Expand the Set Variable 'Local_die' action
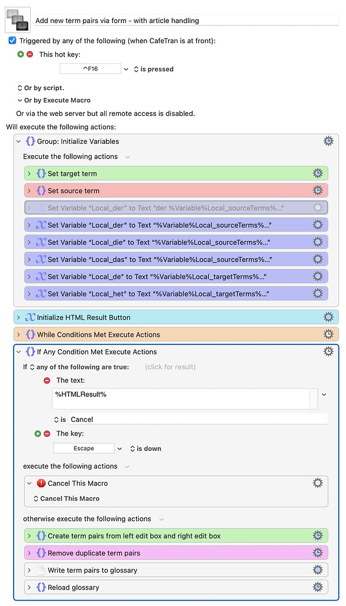The image size is (346, 606). [30, 242]
